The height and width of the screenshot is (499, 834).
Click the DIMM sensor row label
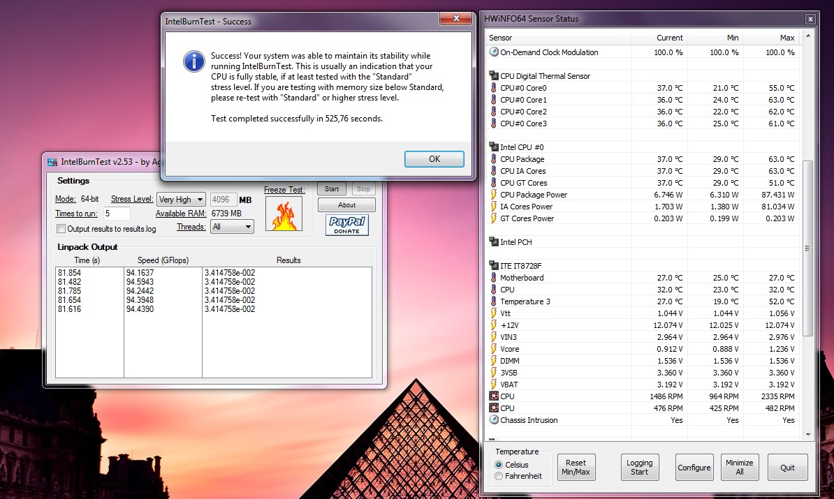[x=509, y=361]
